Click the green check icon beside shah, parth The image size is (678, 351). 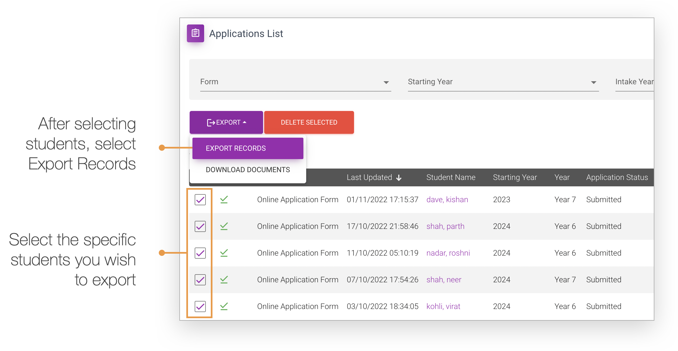(x=224, y=226)
